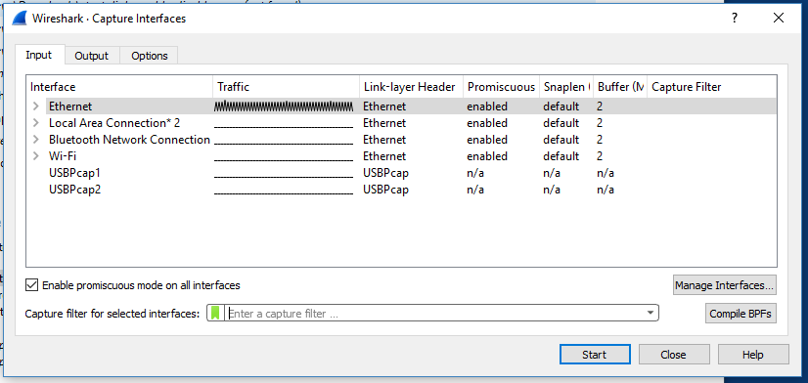Click the Capture Filter column header
The width and height of the screenshot is (808, 383).
pyautogui.click(x=711, y=87)
